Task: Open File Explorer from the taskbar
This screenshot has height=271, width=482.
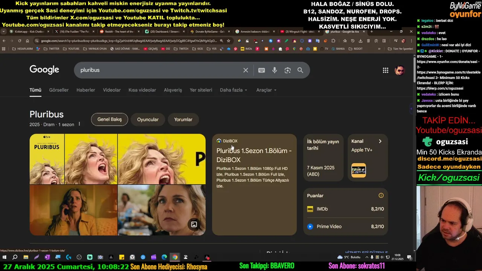Action: [26, 257]
